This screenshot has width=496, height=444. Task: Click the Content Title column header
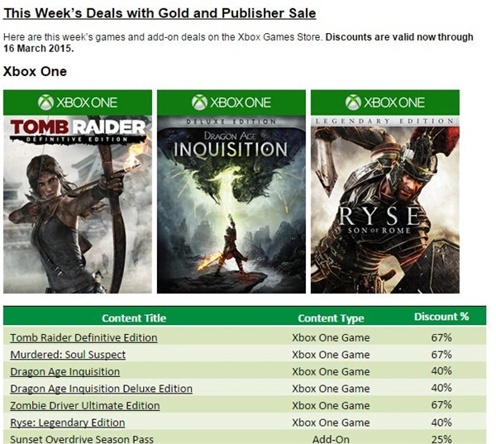tap(134, 317)
